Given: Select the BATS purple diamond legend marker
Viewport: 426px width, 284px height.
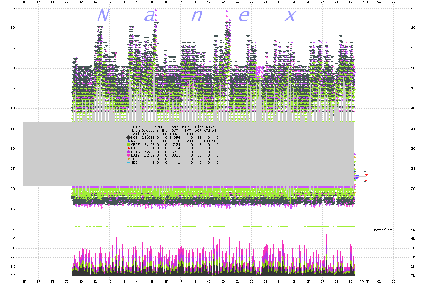Looking at the screenshot, I should point(129,152).
